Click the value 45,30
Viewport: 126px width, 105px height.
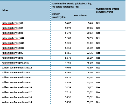[90, 63]
